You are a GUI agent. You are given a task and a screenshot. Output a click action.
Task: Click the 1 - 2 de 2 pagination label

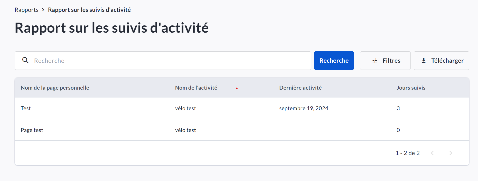408,153
